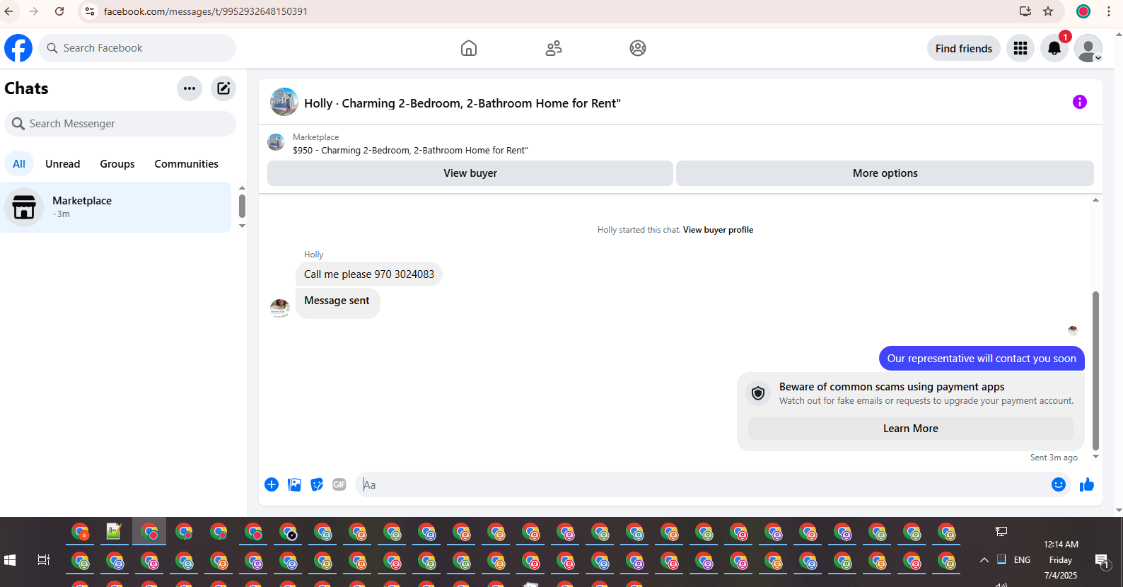Open View buyer profile link
The image size is (1123, 587).
click(718, 230)
